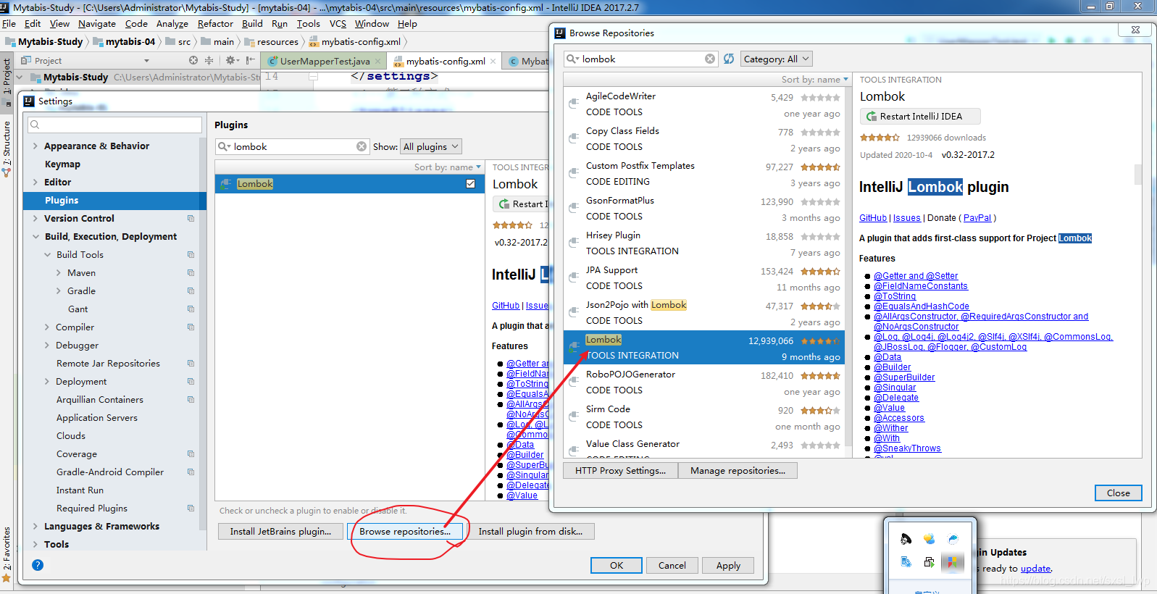This screenshot has height=594, width=1157.
Task: Open the File menu
Action: [9, 23]
